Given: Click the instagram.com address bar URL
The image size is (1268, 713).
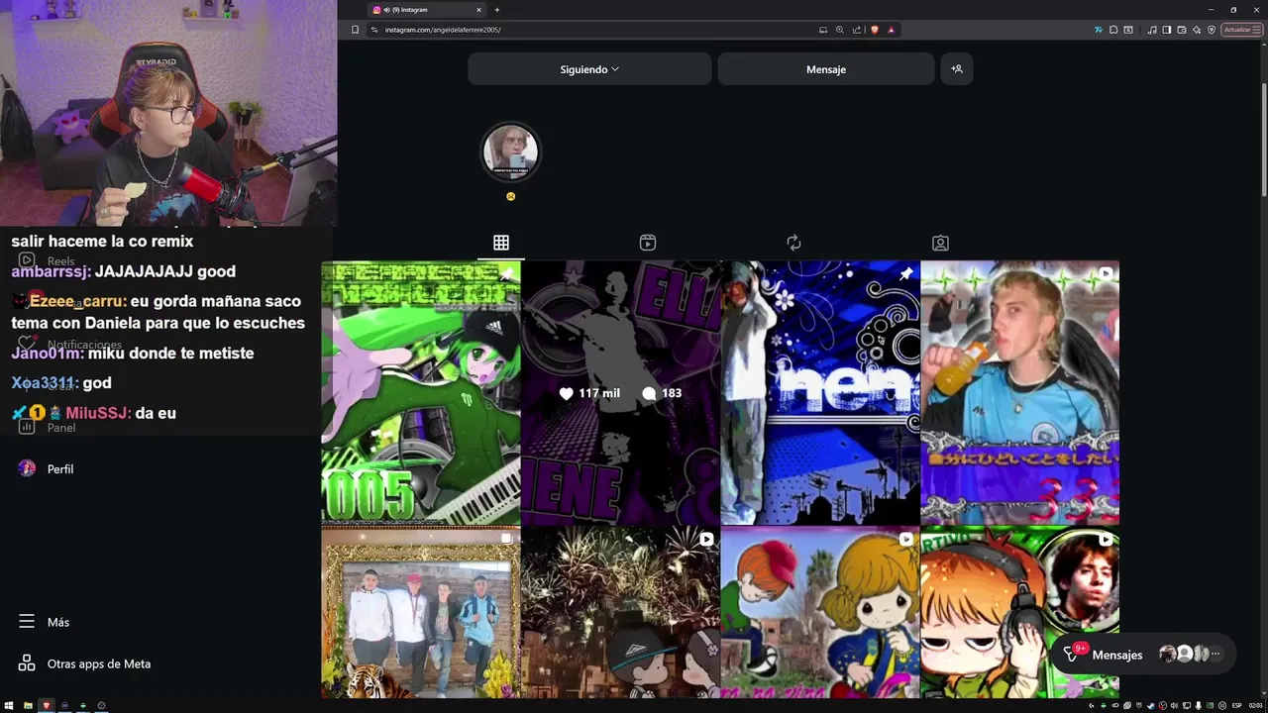Looking at the screenshot, I should point(443,30).
